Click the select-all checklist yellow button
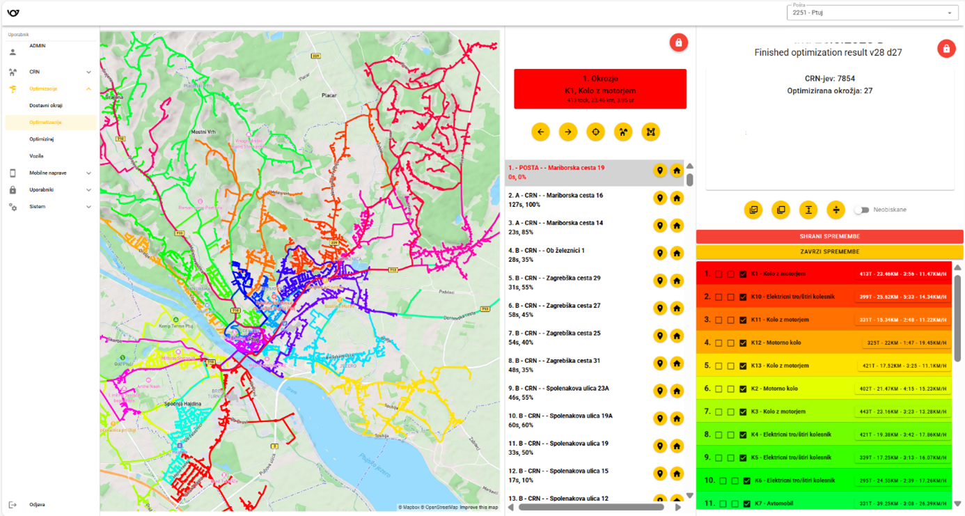 (x=753, y=210)
